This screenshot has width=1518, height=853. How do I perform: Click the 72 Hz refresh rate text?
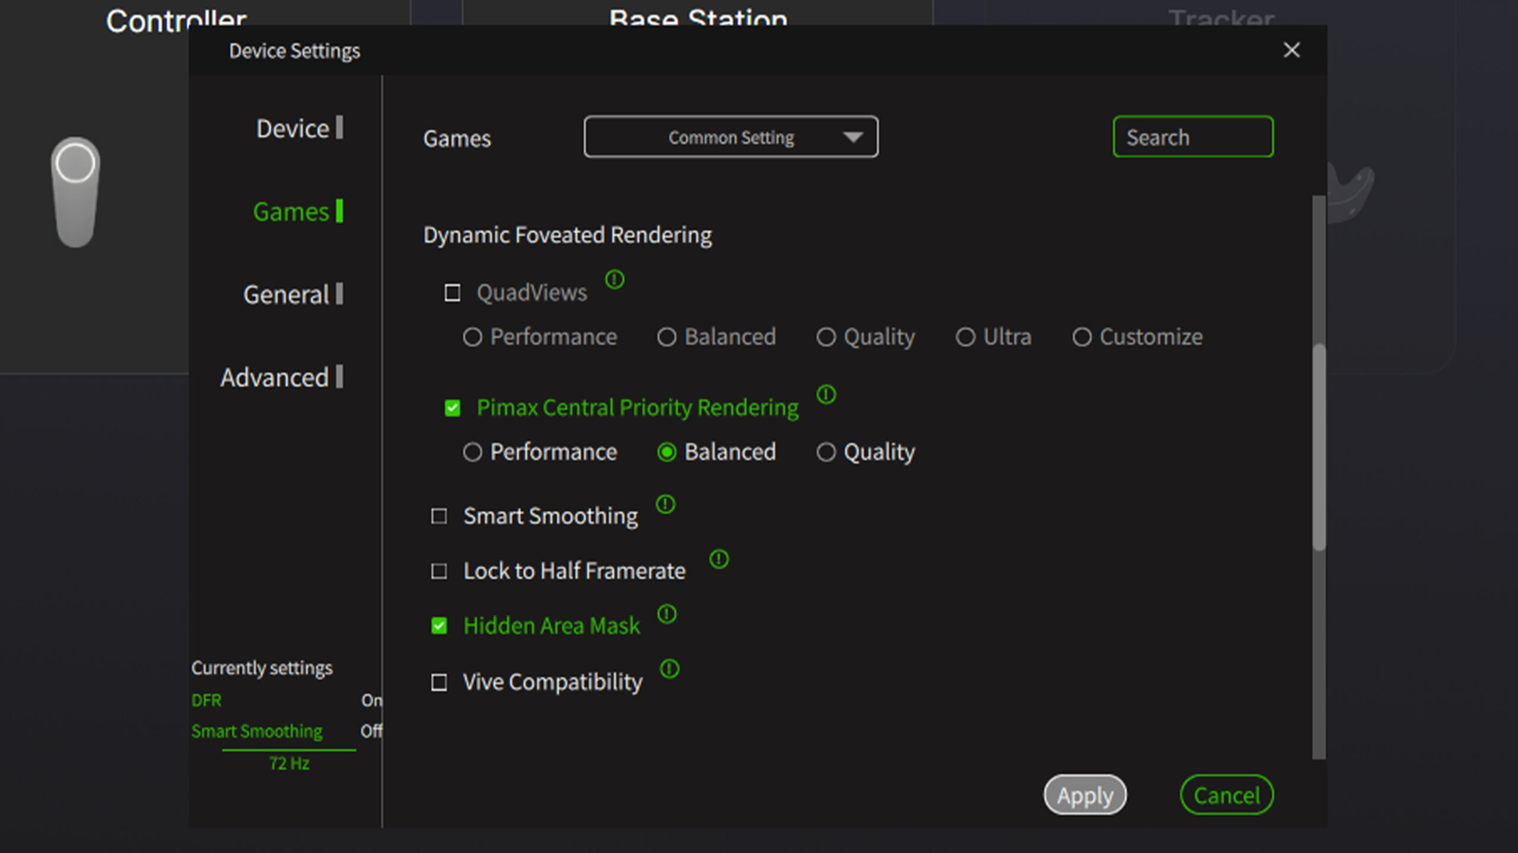[289, 764]
